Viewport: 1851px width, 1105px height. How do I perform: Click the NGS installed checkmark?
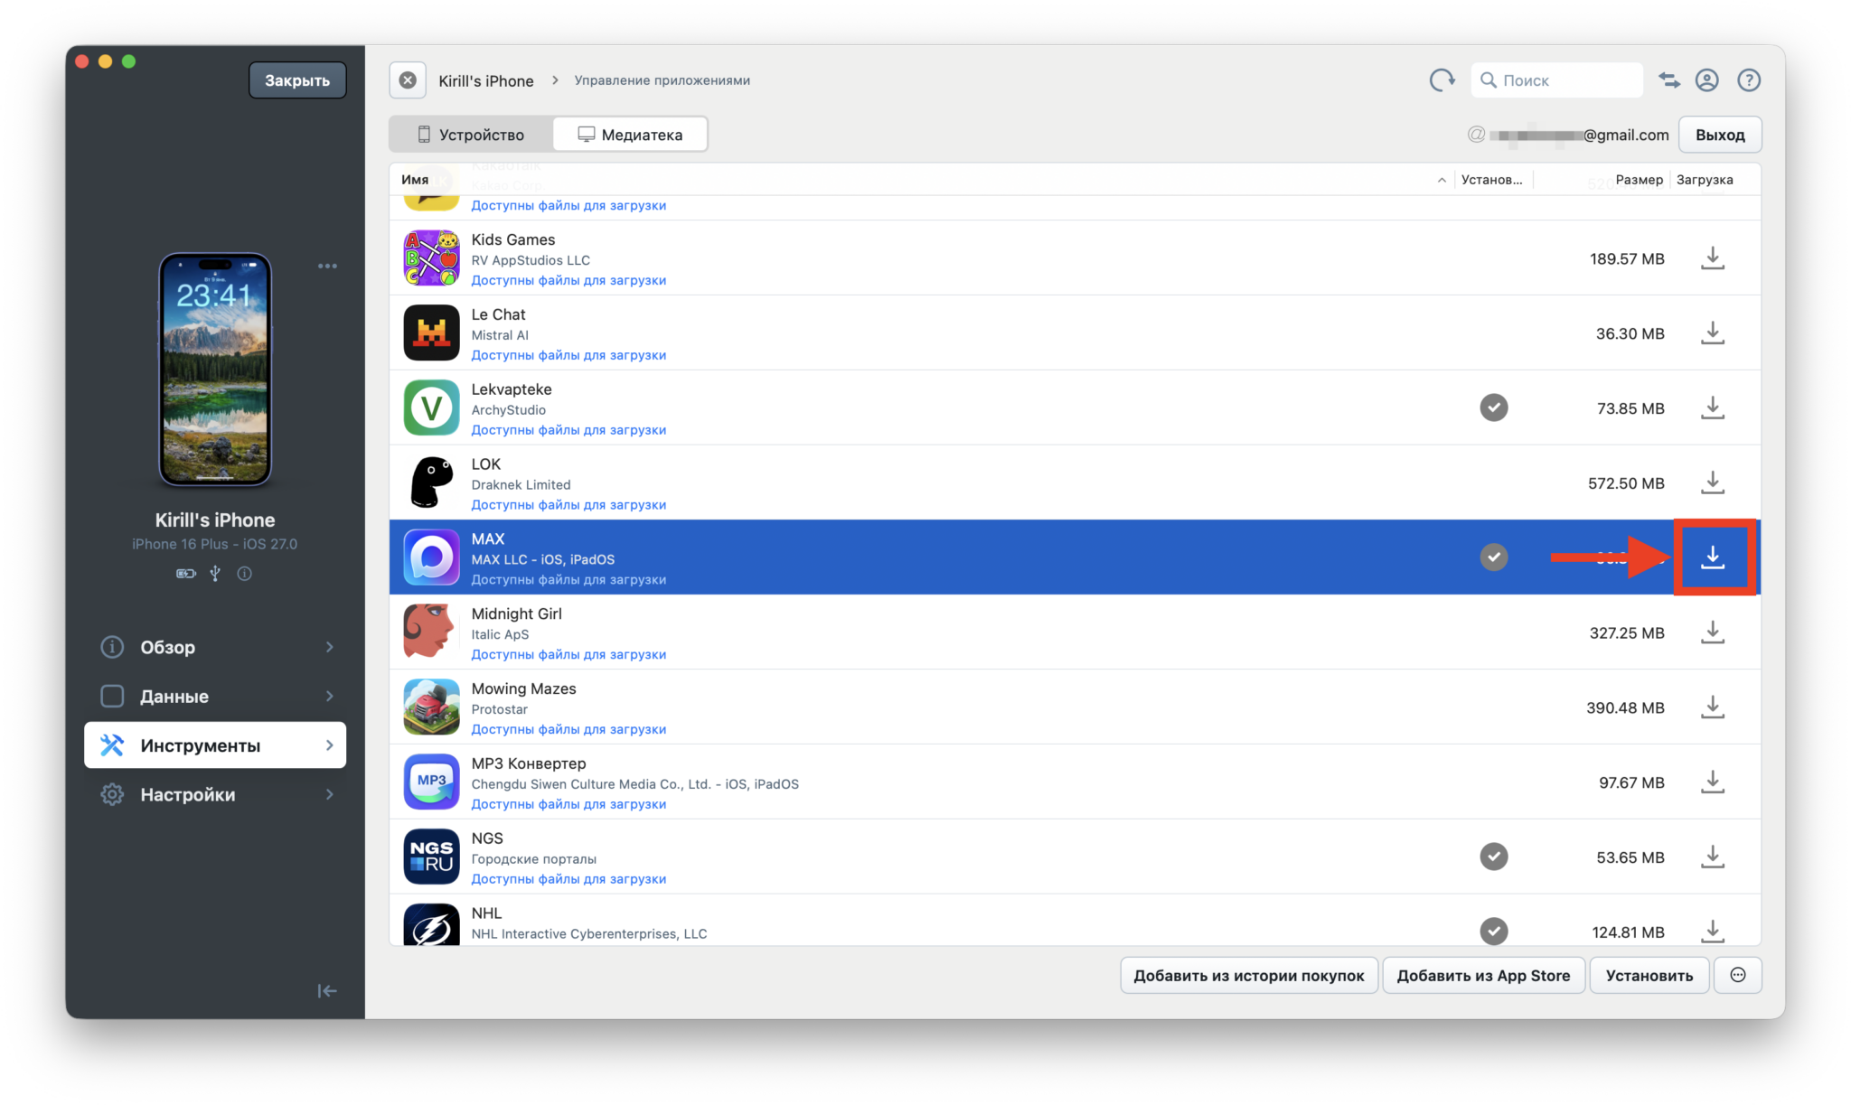pyautogui.click(x=1493, y=857)
